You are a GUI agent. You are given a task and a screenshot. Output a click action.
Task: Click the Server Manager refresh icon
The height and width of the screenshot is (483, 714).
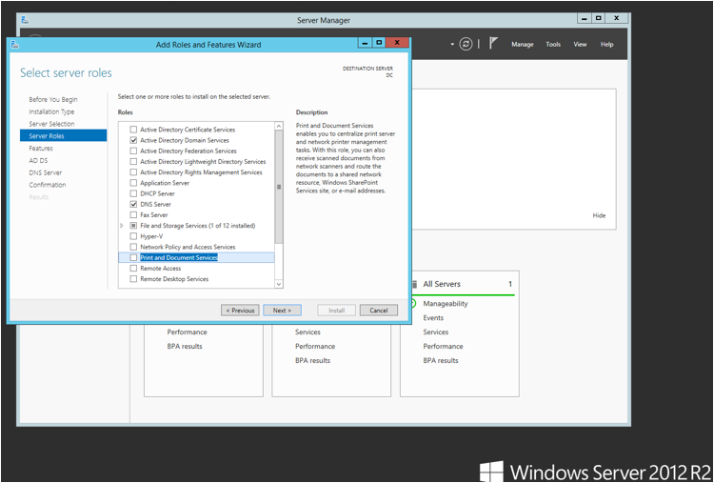point(466,44)
